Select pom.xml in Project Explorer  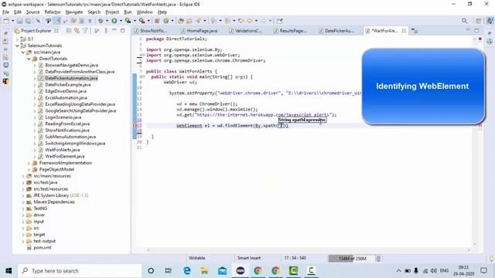pos(43,248)
